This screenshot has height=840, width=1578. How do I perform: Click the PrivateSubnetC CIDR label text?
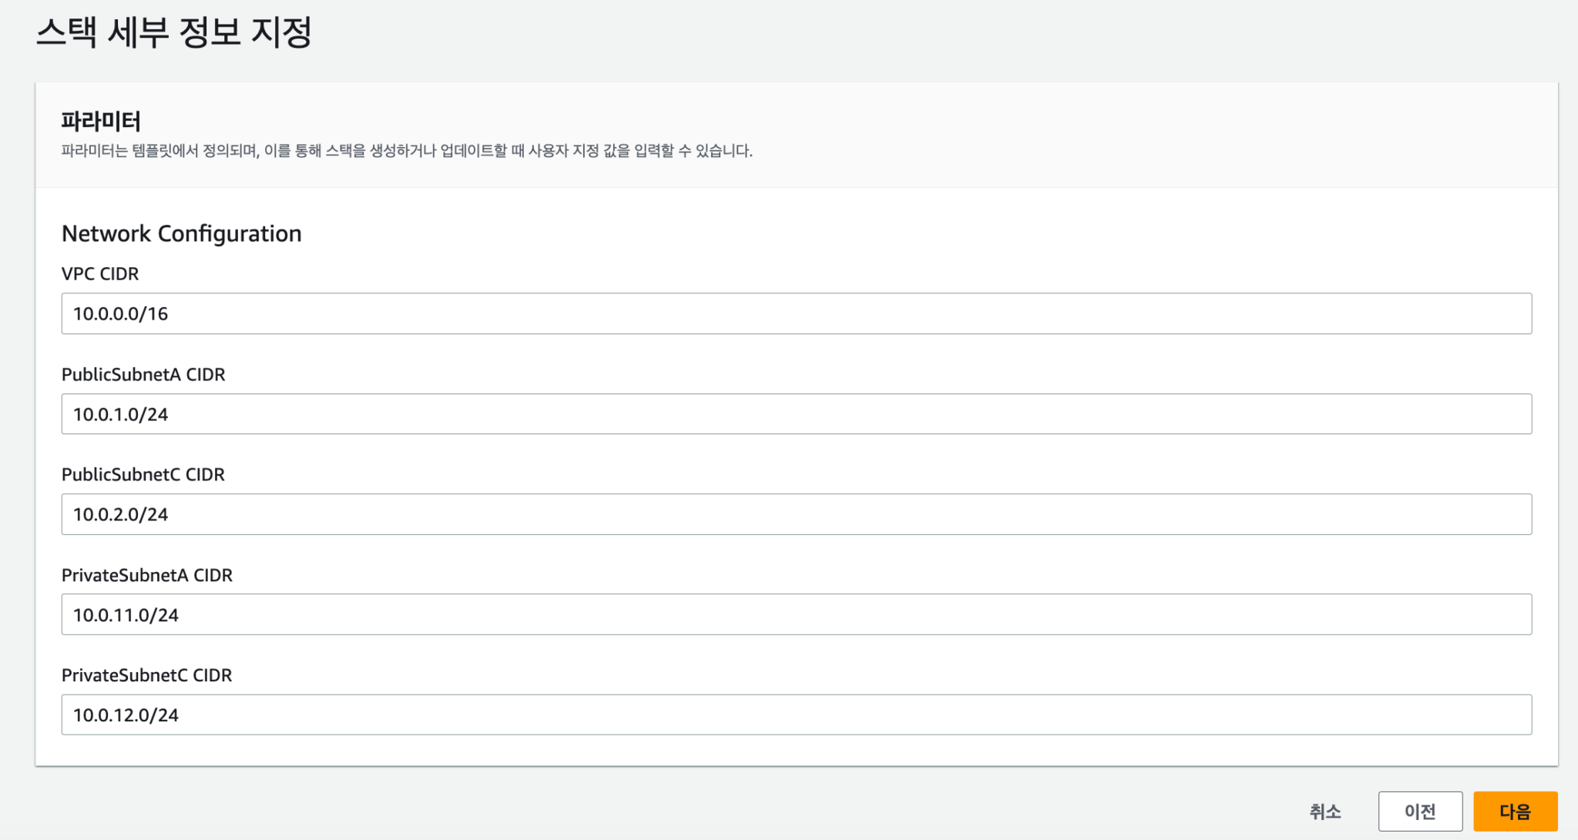pos(146,675)
